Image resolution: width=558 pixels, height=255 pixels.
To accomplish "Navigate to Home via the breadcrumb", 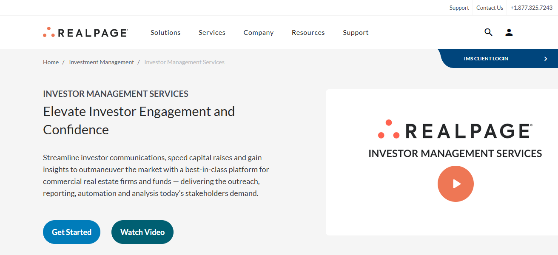I will (x=51, y=62).
